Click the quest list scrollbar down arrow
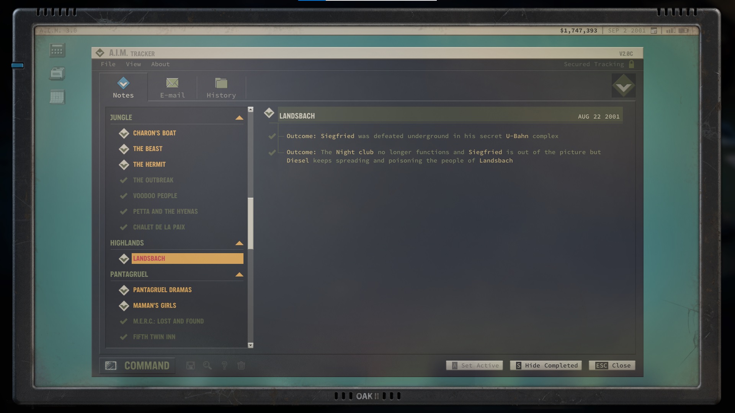The height and width of the screenshot is (413, 735). [250, 345]
